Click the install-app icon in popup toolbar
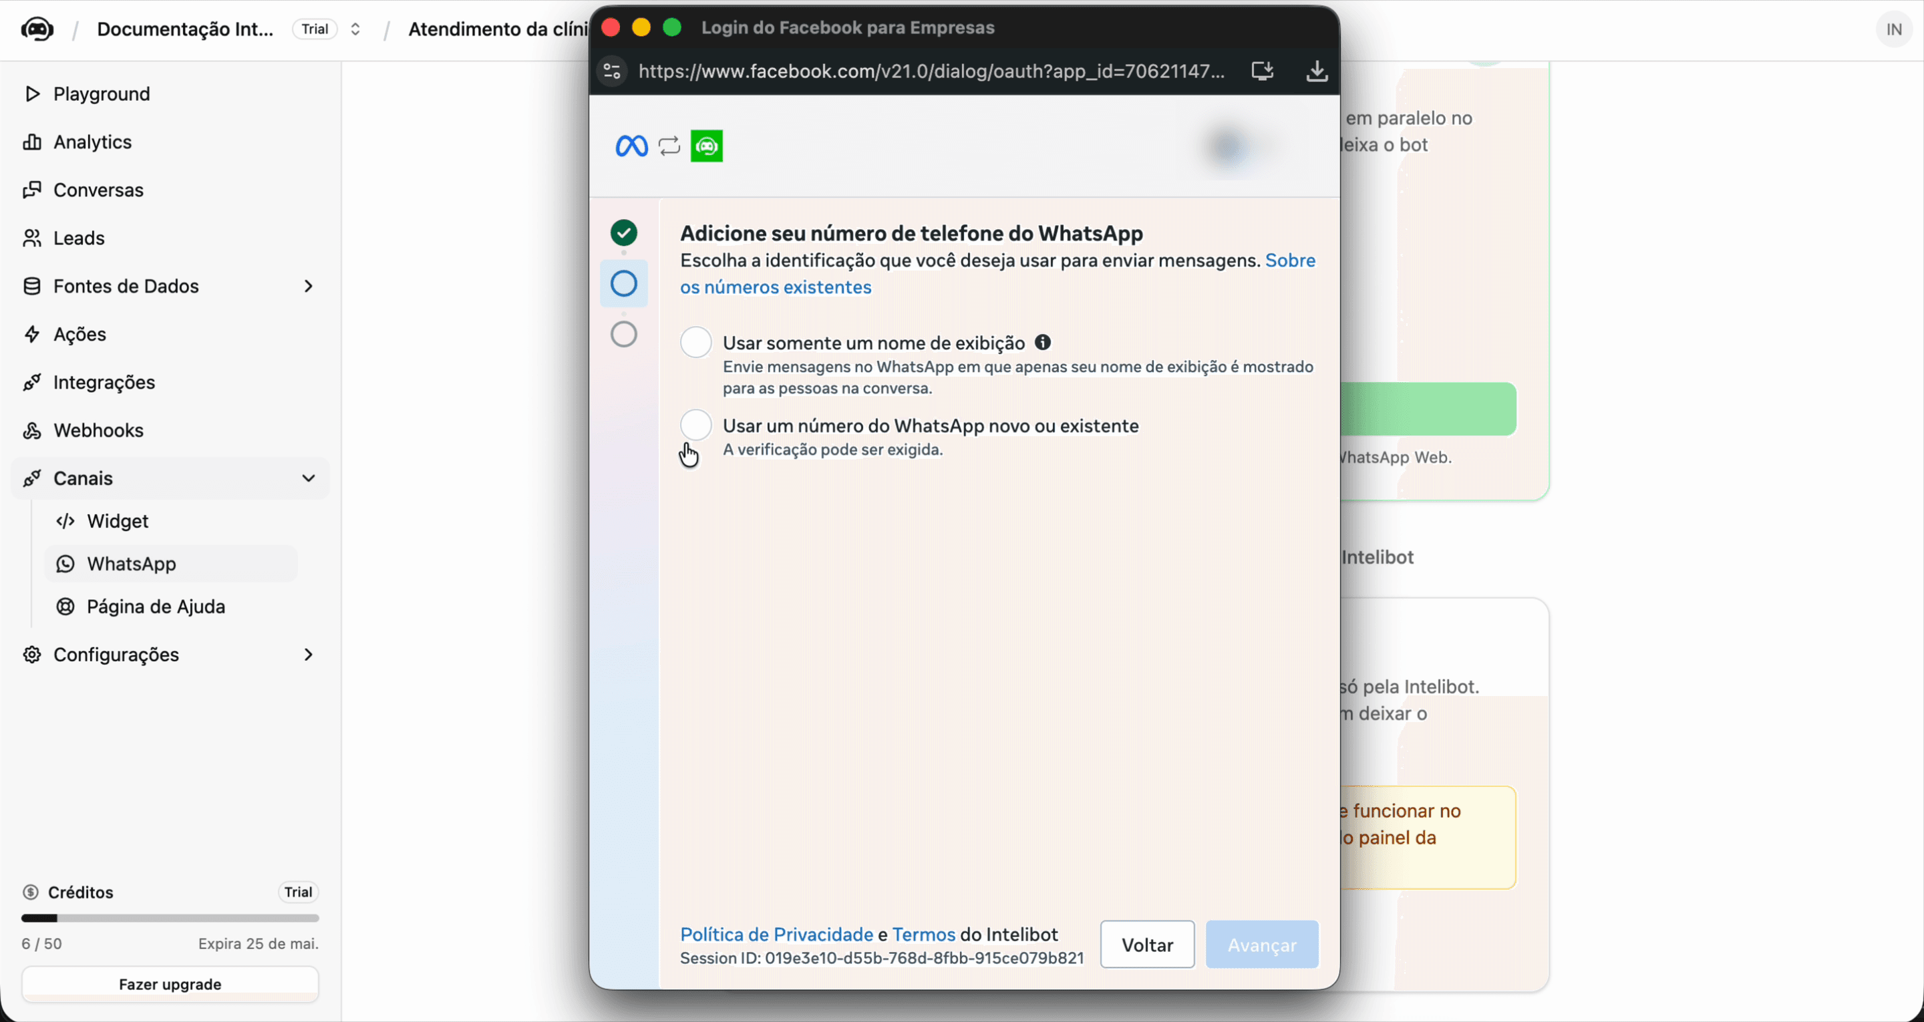The image size is (1924, 1022). click(1262, 71)
